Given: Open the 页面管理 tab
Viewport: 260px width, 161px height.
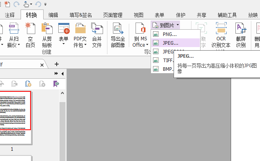Looking at the screenshot, I should click(x=113, y=15).
